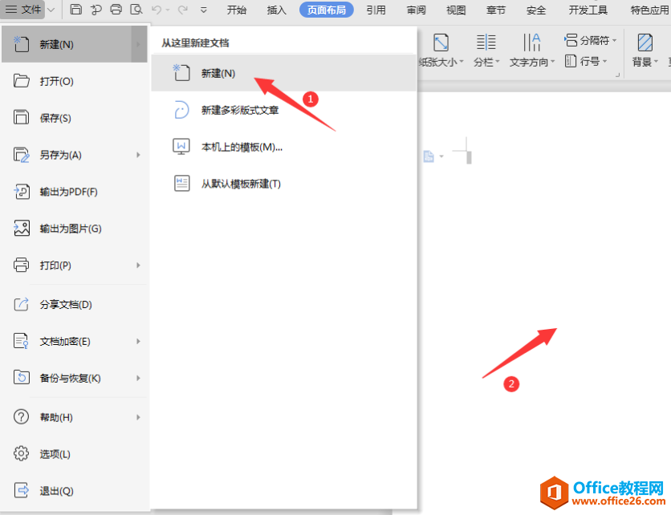Switch to the 开始 tab
The image size is (671, 515).
click(x=237, y=10)
